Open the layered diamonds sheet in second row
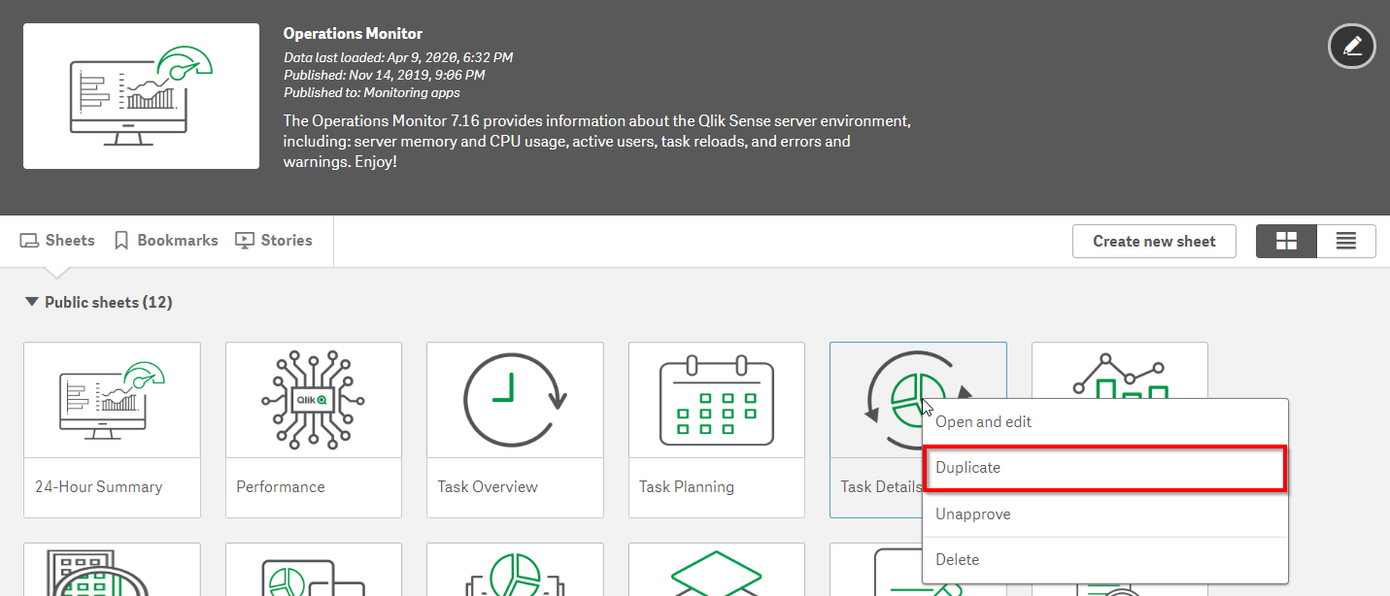 point(717,570)
